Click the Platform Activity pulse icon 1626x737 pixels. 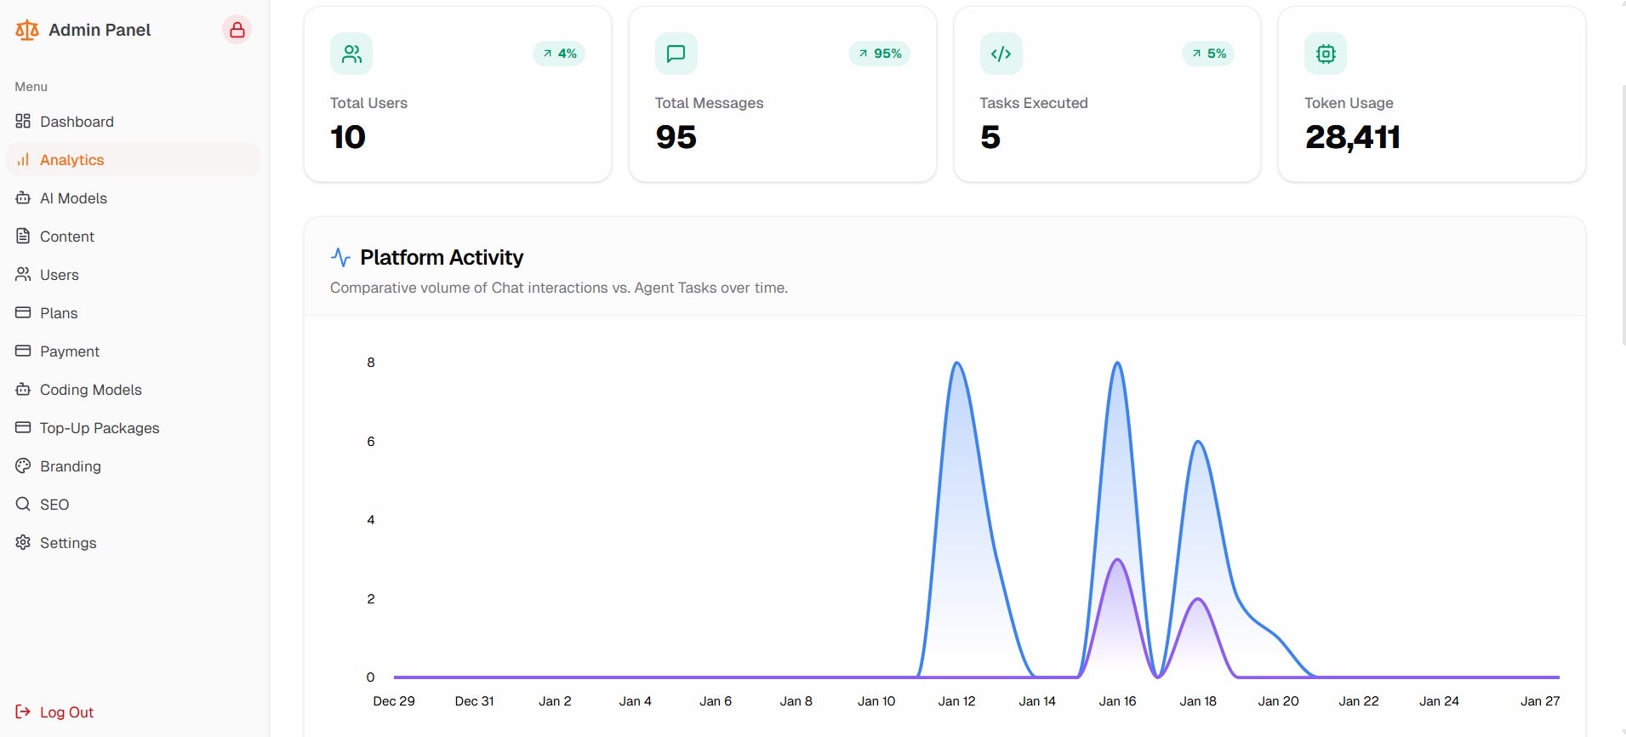[x=340, y=257]
